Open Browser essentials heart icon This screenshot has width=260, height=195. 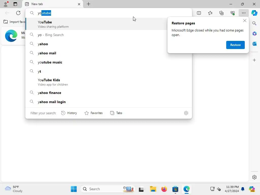coord(233,13)
